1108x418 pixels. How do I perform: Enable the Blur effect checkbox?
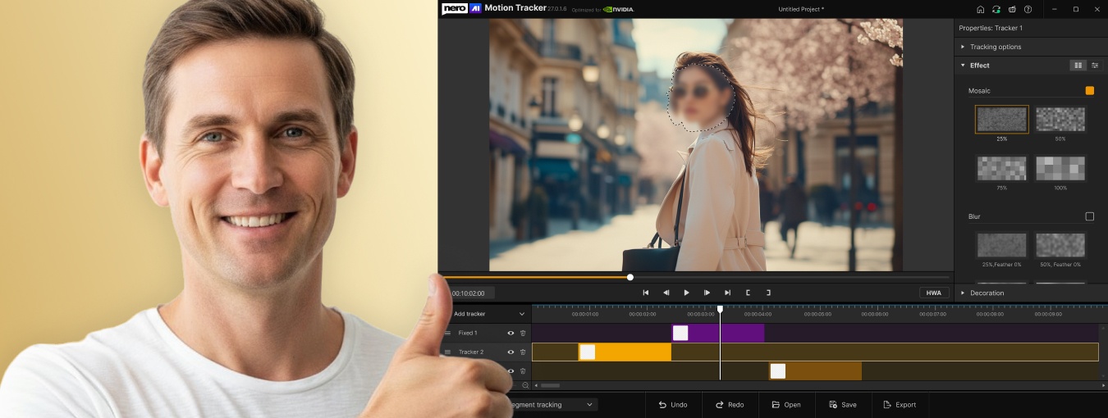tap(1089, 216)
